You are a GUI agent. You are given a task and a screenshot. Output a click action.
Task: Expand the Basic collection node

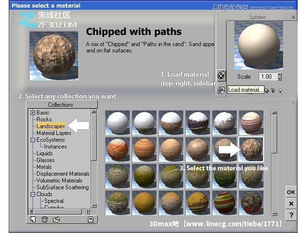point(33,113)
